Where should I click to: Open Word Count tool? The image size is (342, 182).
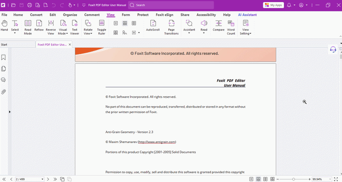click(231, 27)
